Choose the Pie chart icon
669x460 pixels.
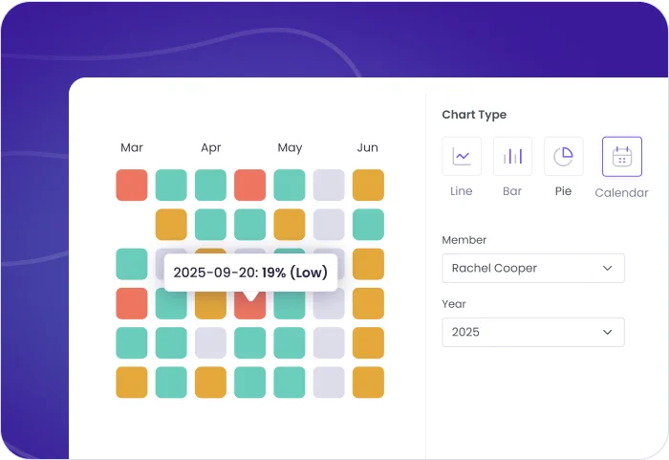(x=563, y=156)
